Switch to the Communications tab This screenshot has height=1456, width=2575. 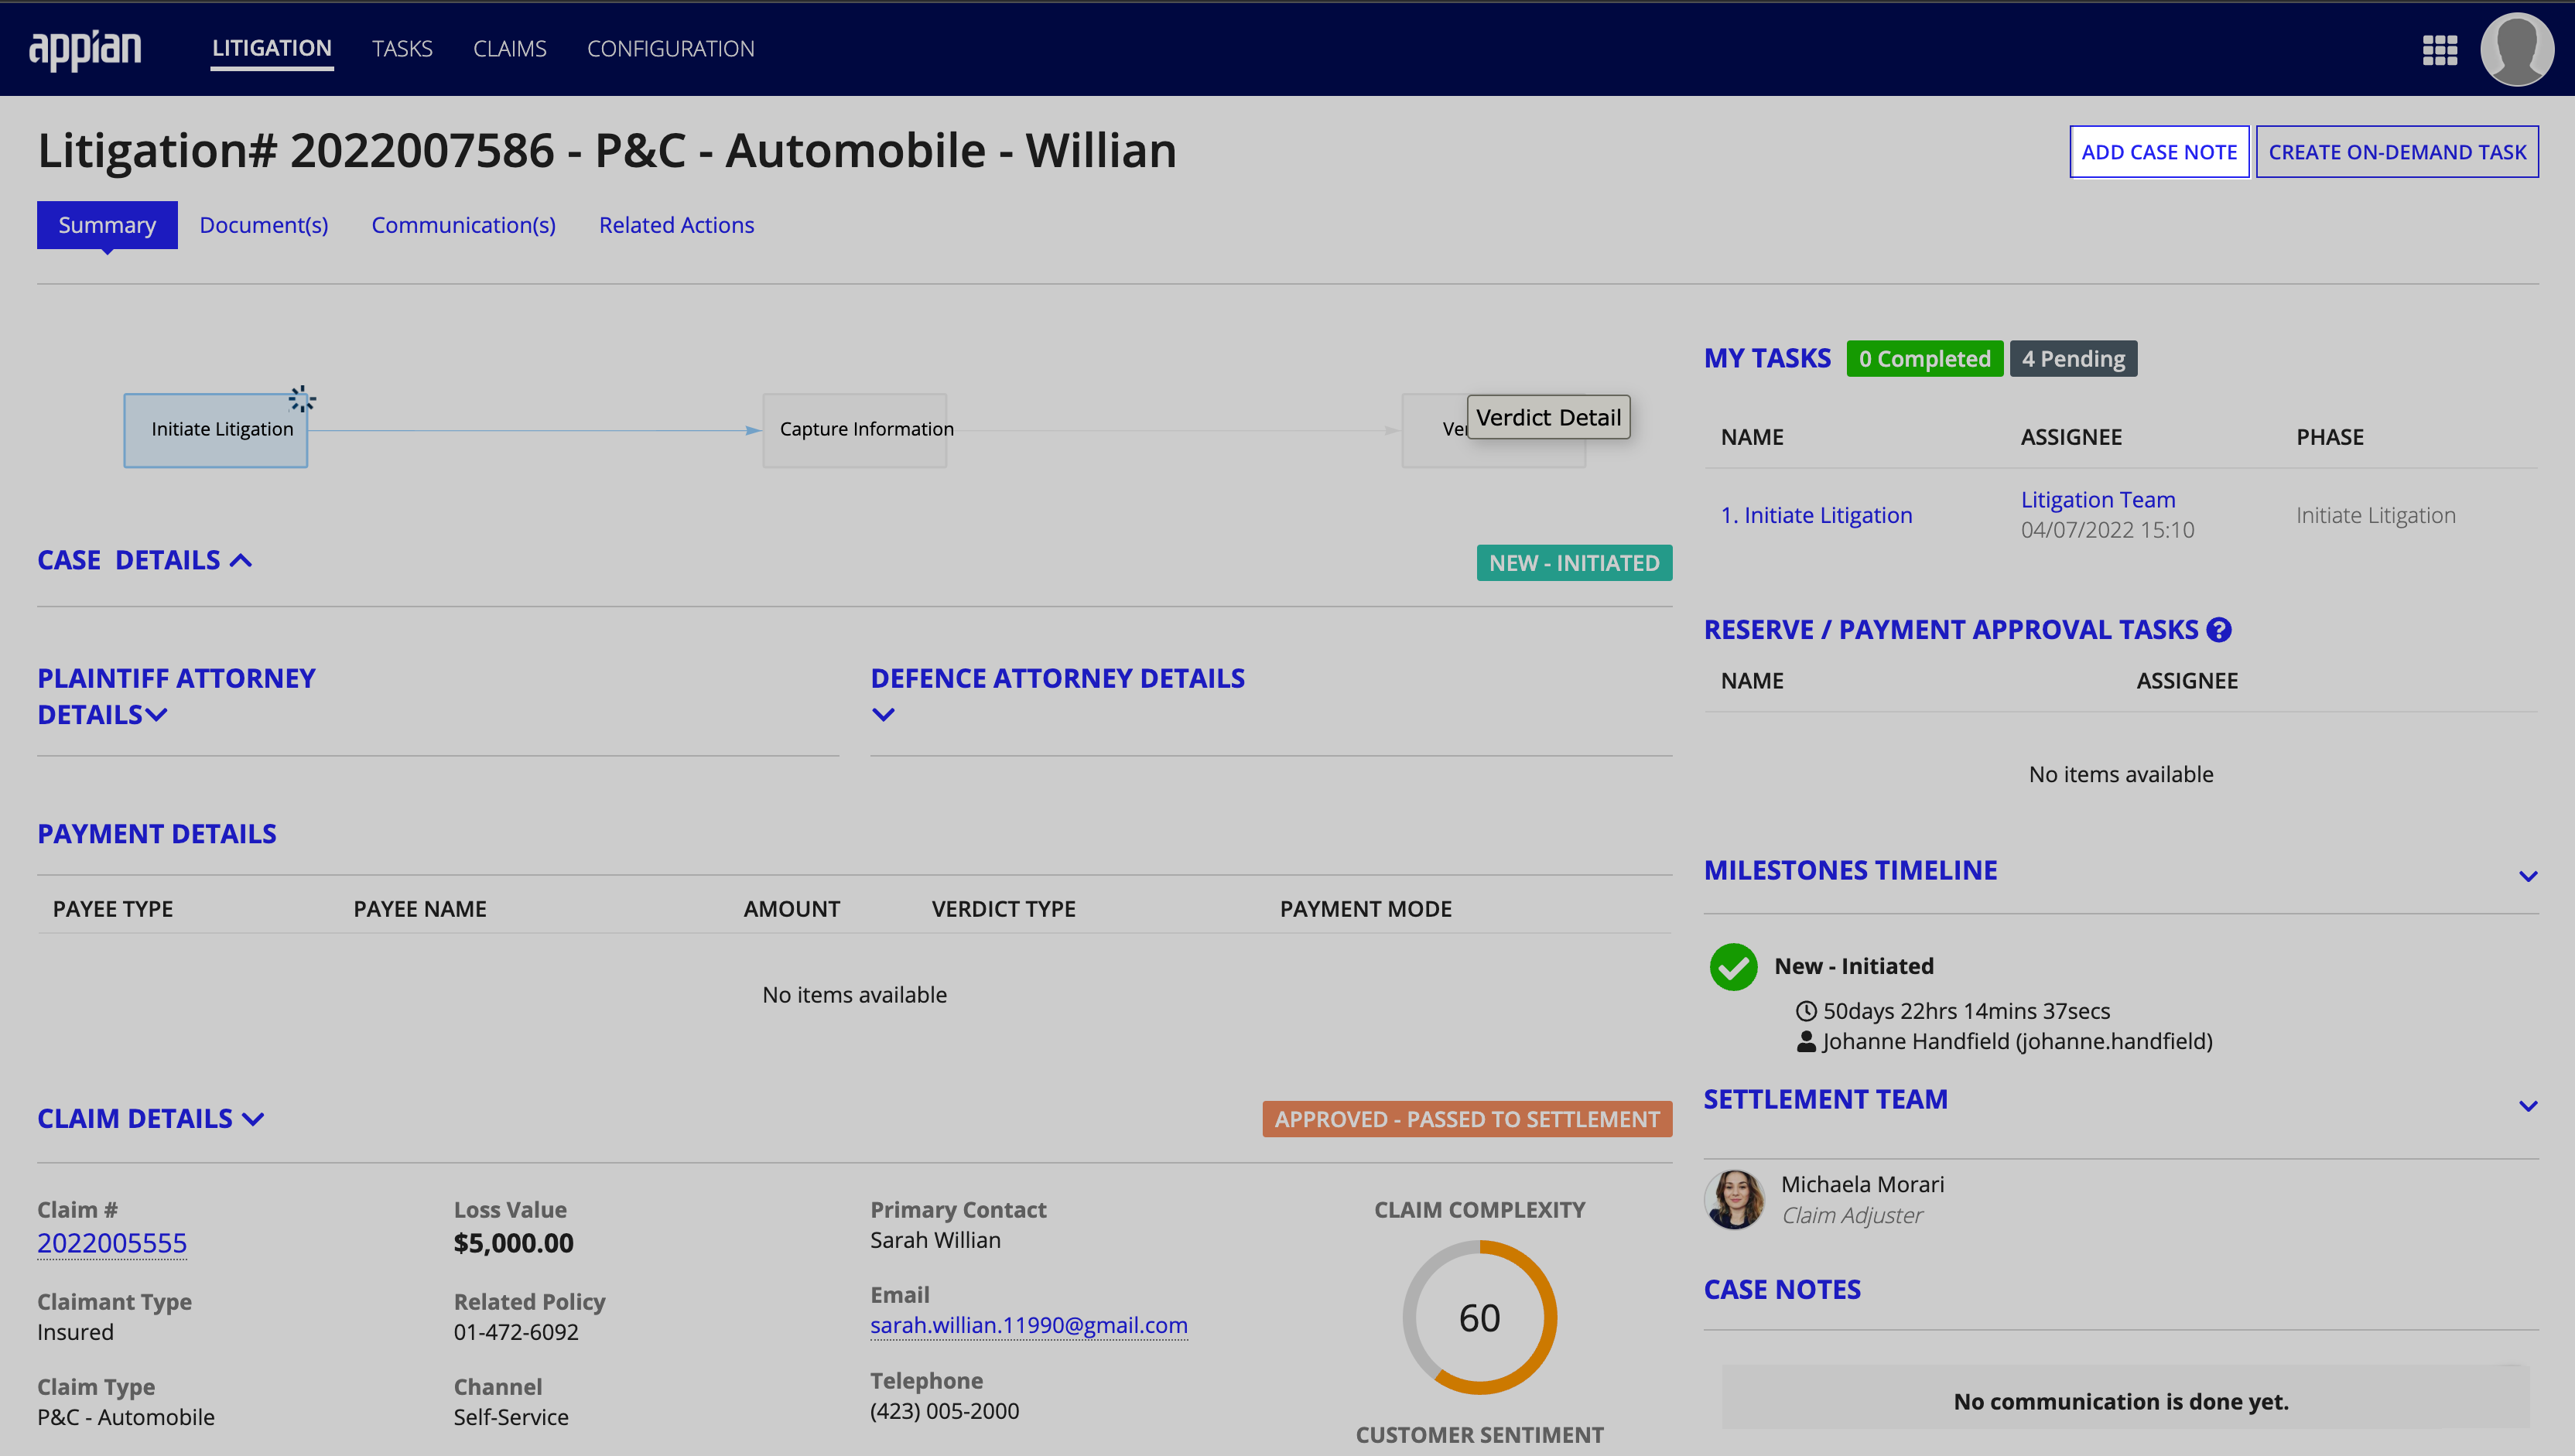tap(463, 224)
